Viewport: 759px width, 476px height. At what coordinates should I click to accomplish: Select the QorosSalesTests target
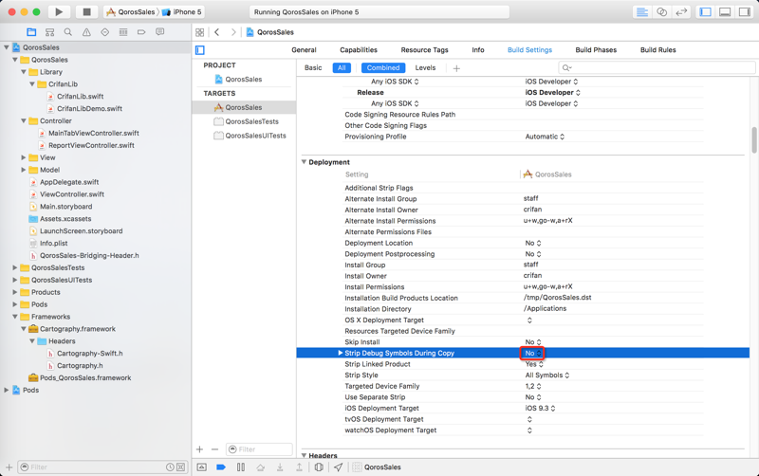[251, 121]
